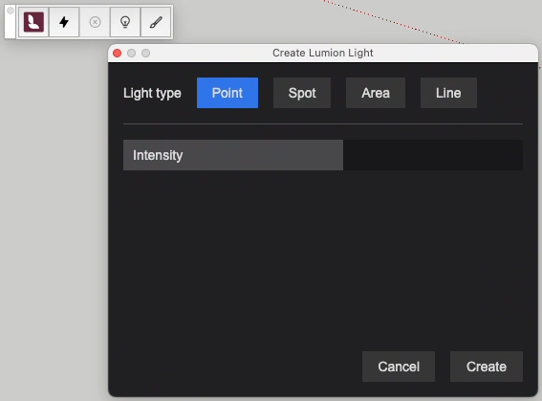Pick the Line light type
542x401 pixels.
tap(448, 93)
